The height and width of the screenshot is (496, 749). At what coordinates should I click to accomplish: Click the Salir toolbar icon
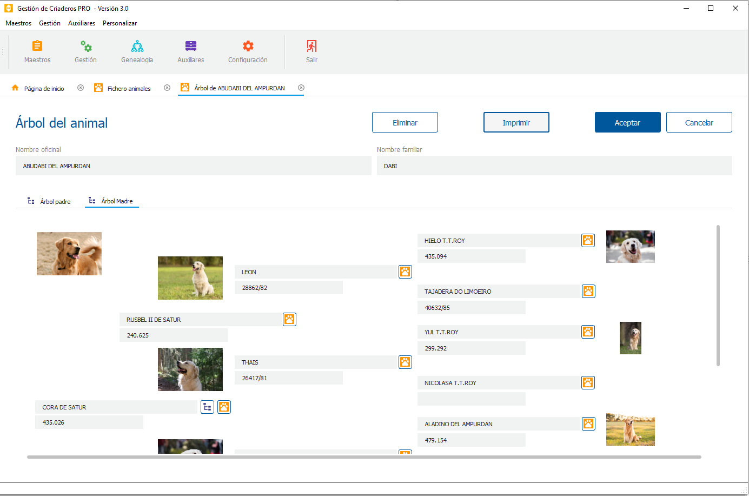[311, 51]
